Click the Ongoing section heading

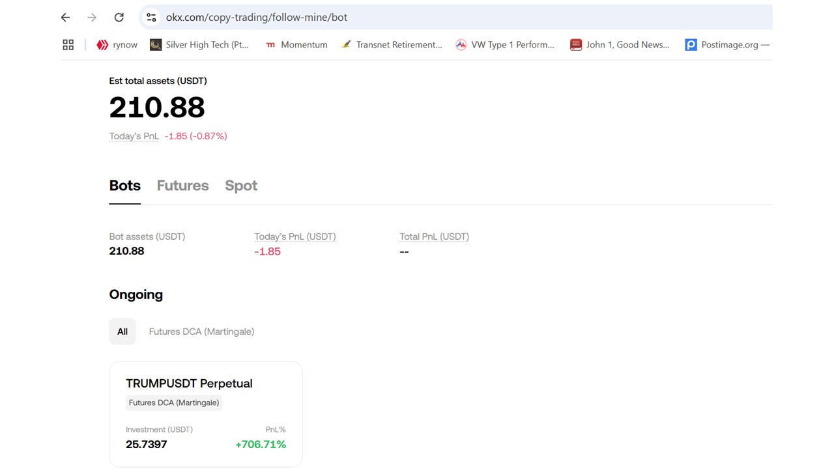pos(136,294)
